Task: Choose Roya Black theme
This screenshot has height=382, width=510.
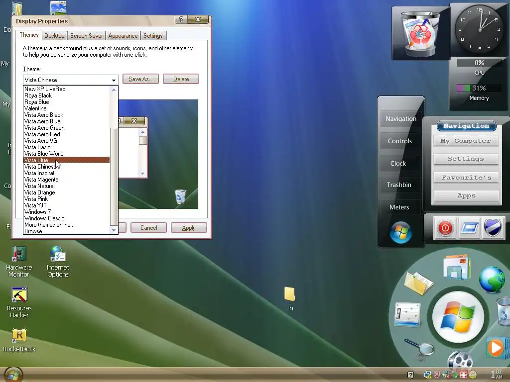Action: click(67, 95)
